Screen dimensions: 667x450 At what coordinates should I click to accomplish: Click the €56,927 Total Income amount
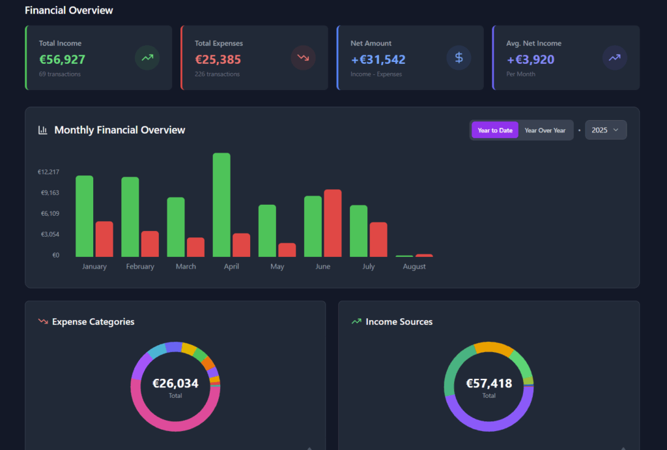[x=62, y=59]
